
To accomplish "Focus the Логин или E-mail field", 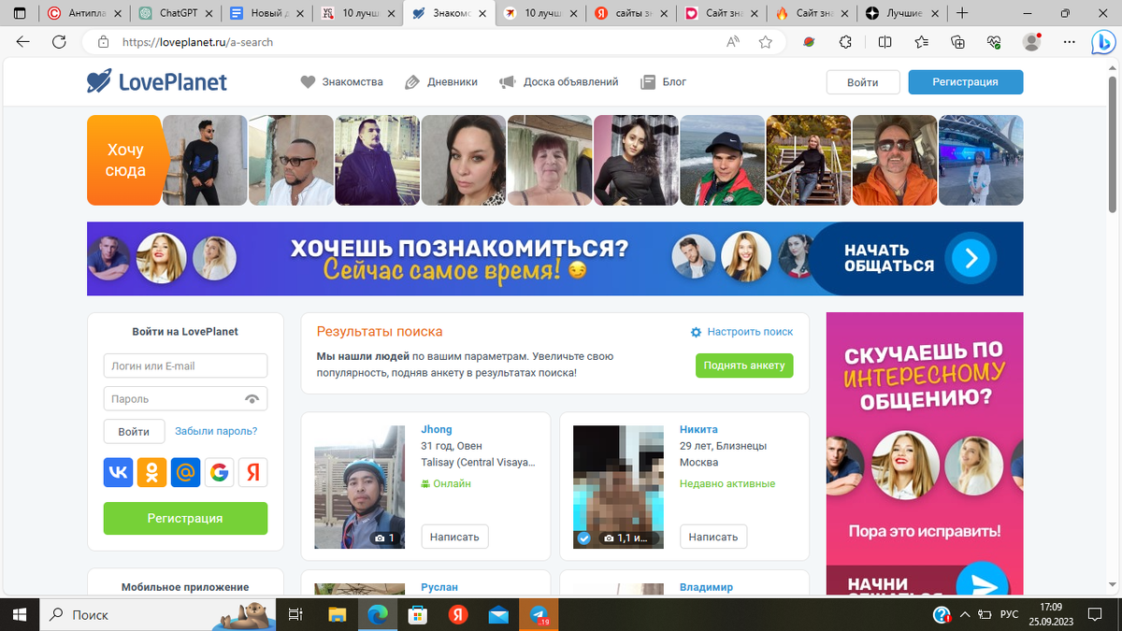I will pos(185,366).
